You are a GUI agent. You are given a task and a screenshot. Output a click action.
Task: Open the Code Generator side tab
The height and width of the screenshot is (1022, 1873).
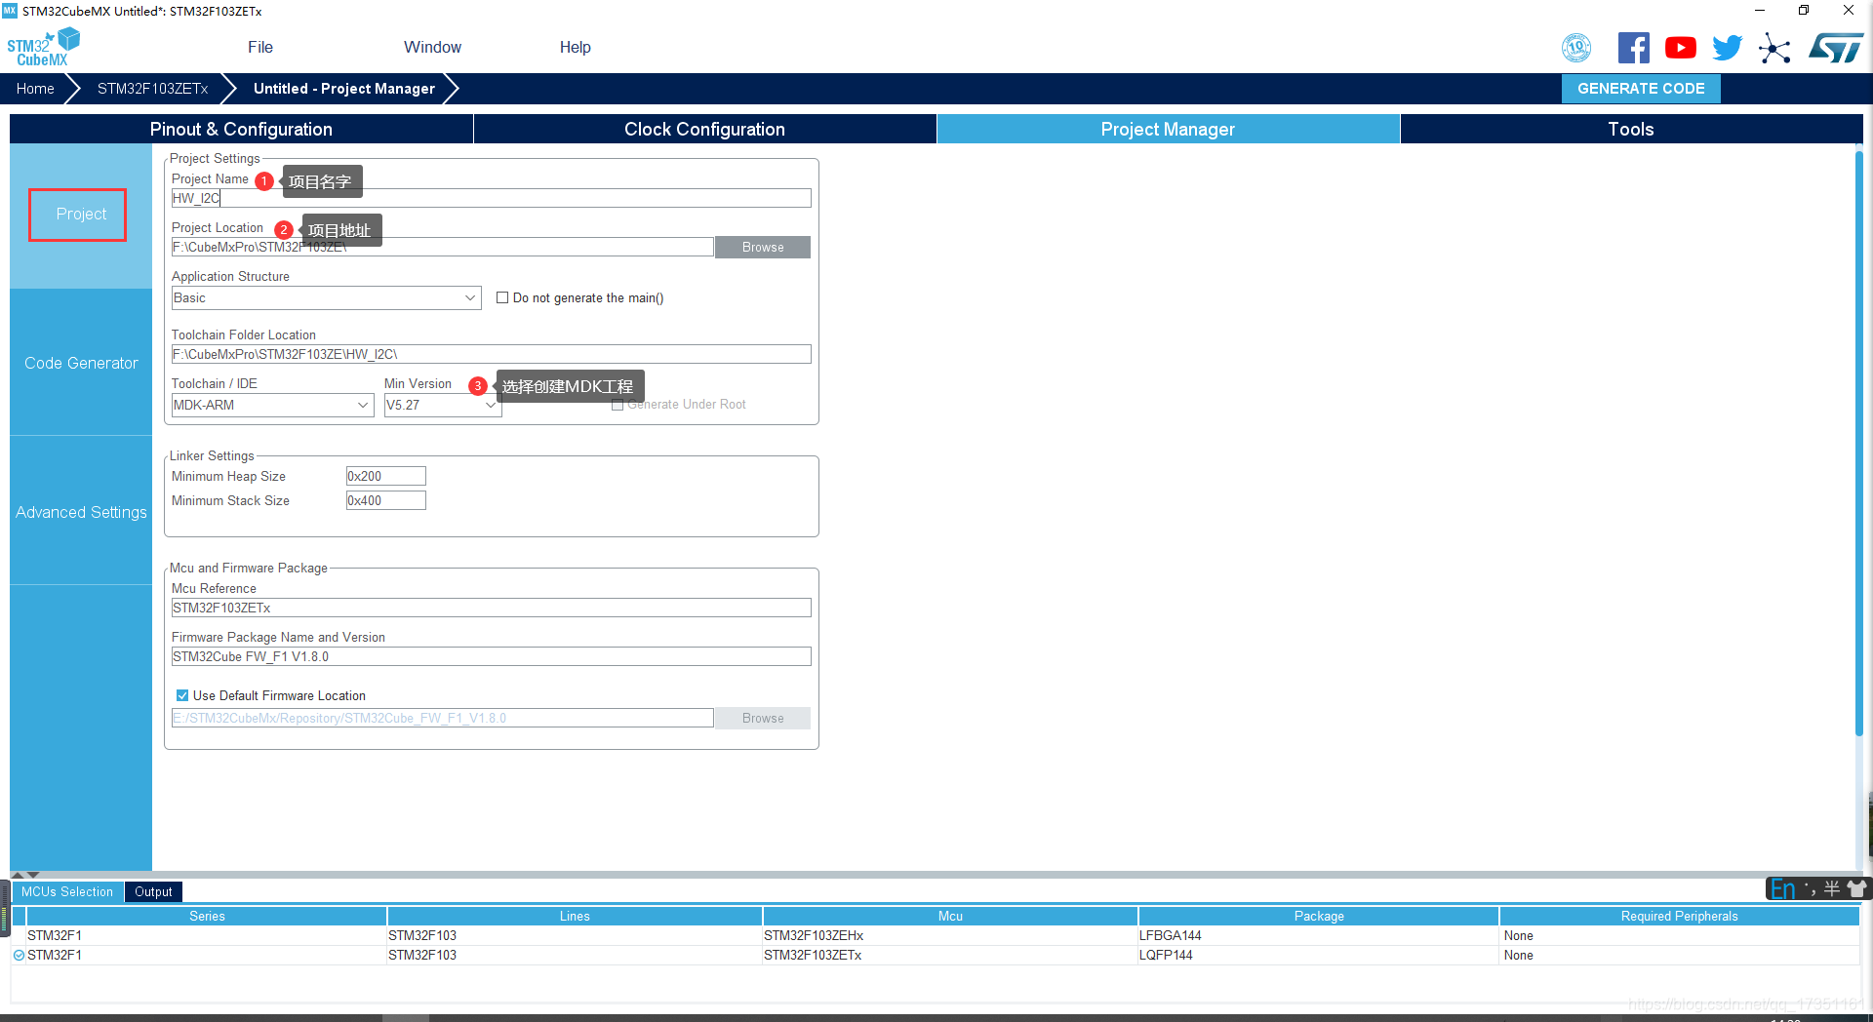click(81, 363)
